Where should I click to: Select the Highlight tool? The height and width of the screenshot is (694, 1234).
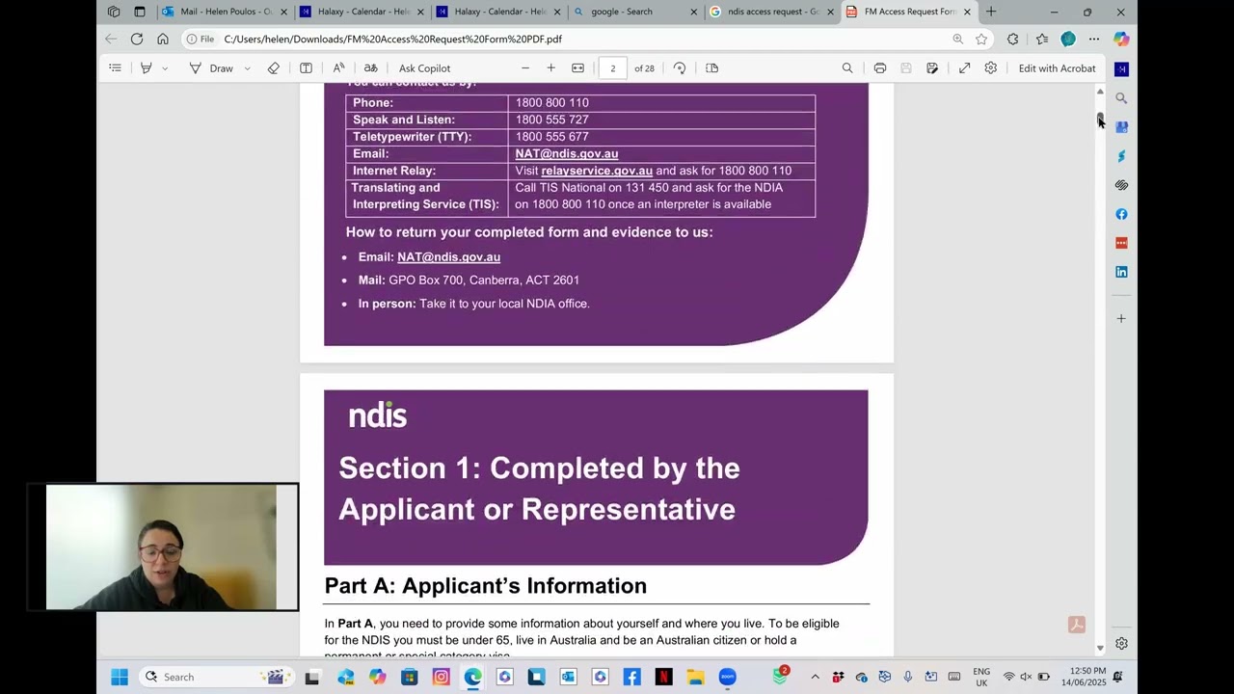coord(147,68)
